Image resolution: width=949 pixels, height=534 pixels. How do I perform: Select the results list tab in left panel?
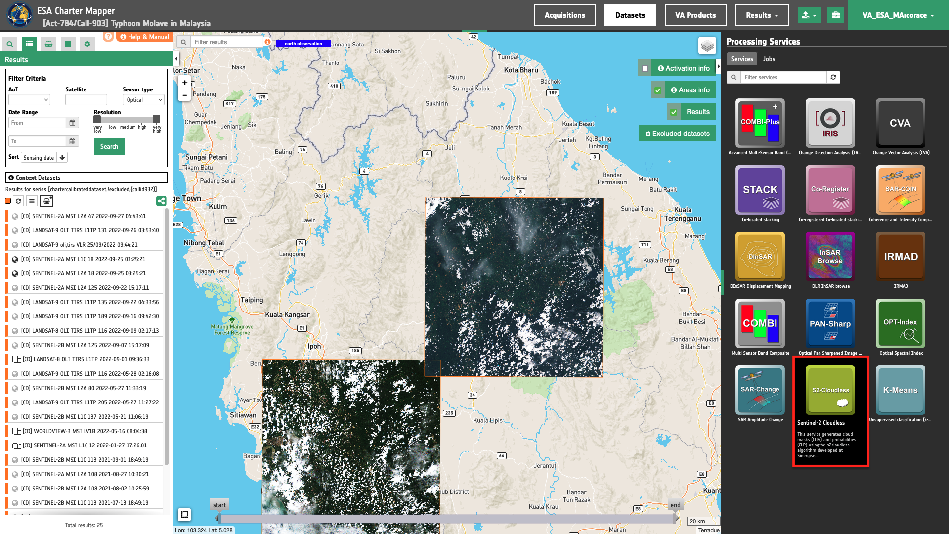(29, 44)
